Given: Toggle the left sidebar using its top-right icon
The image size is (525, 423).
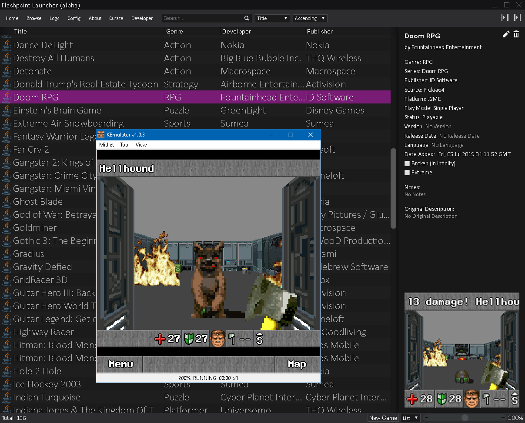Looking at the screenshot, I should (x=505, y=17).
